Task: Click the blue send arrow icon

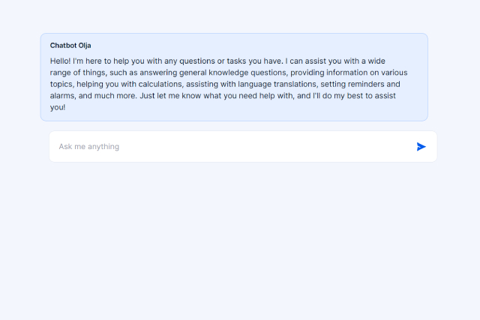Action: click(x=421, y=147)
